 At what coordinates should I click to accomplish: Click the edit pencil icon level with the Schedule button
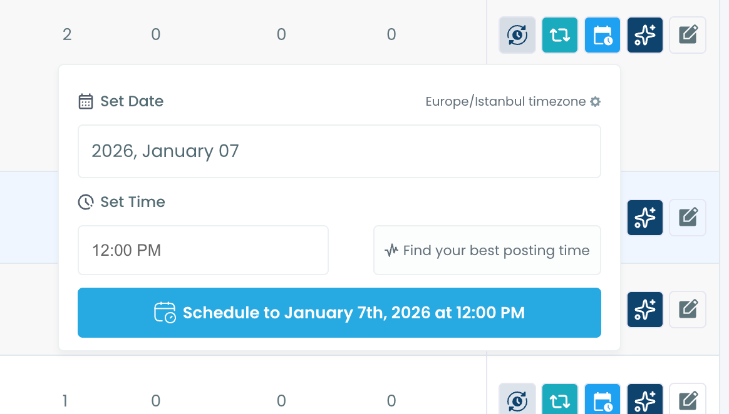[688, 310]
